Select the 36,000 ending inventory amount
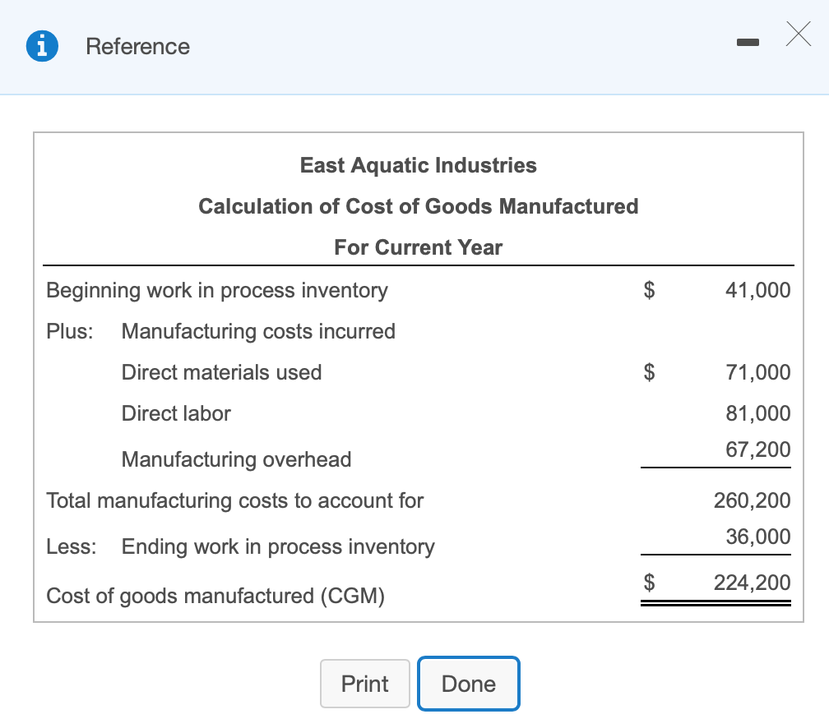 (757, 537)
